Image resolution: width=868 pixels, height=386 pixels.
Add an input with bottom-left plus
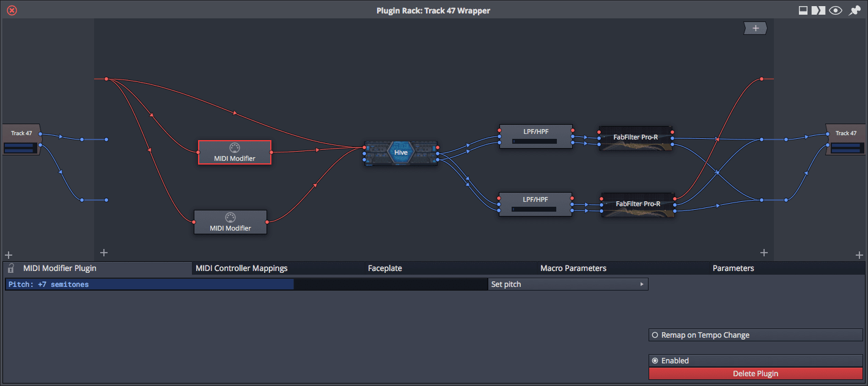[9, 254]
